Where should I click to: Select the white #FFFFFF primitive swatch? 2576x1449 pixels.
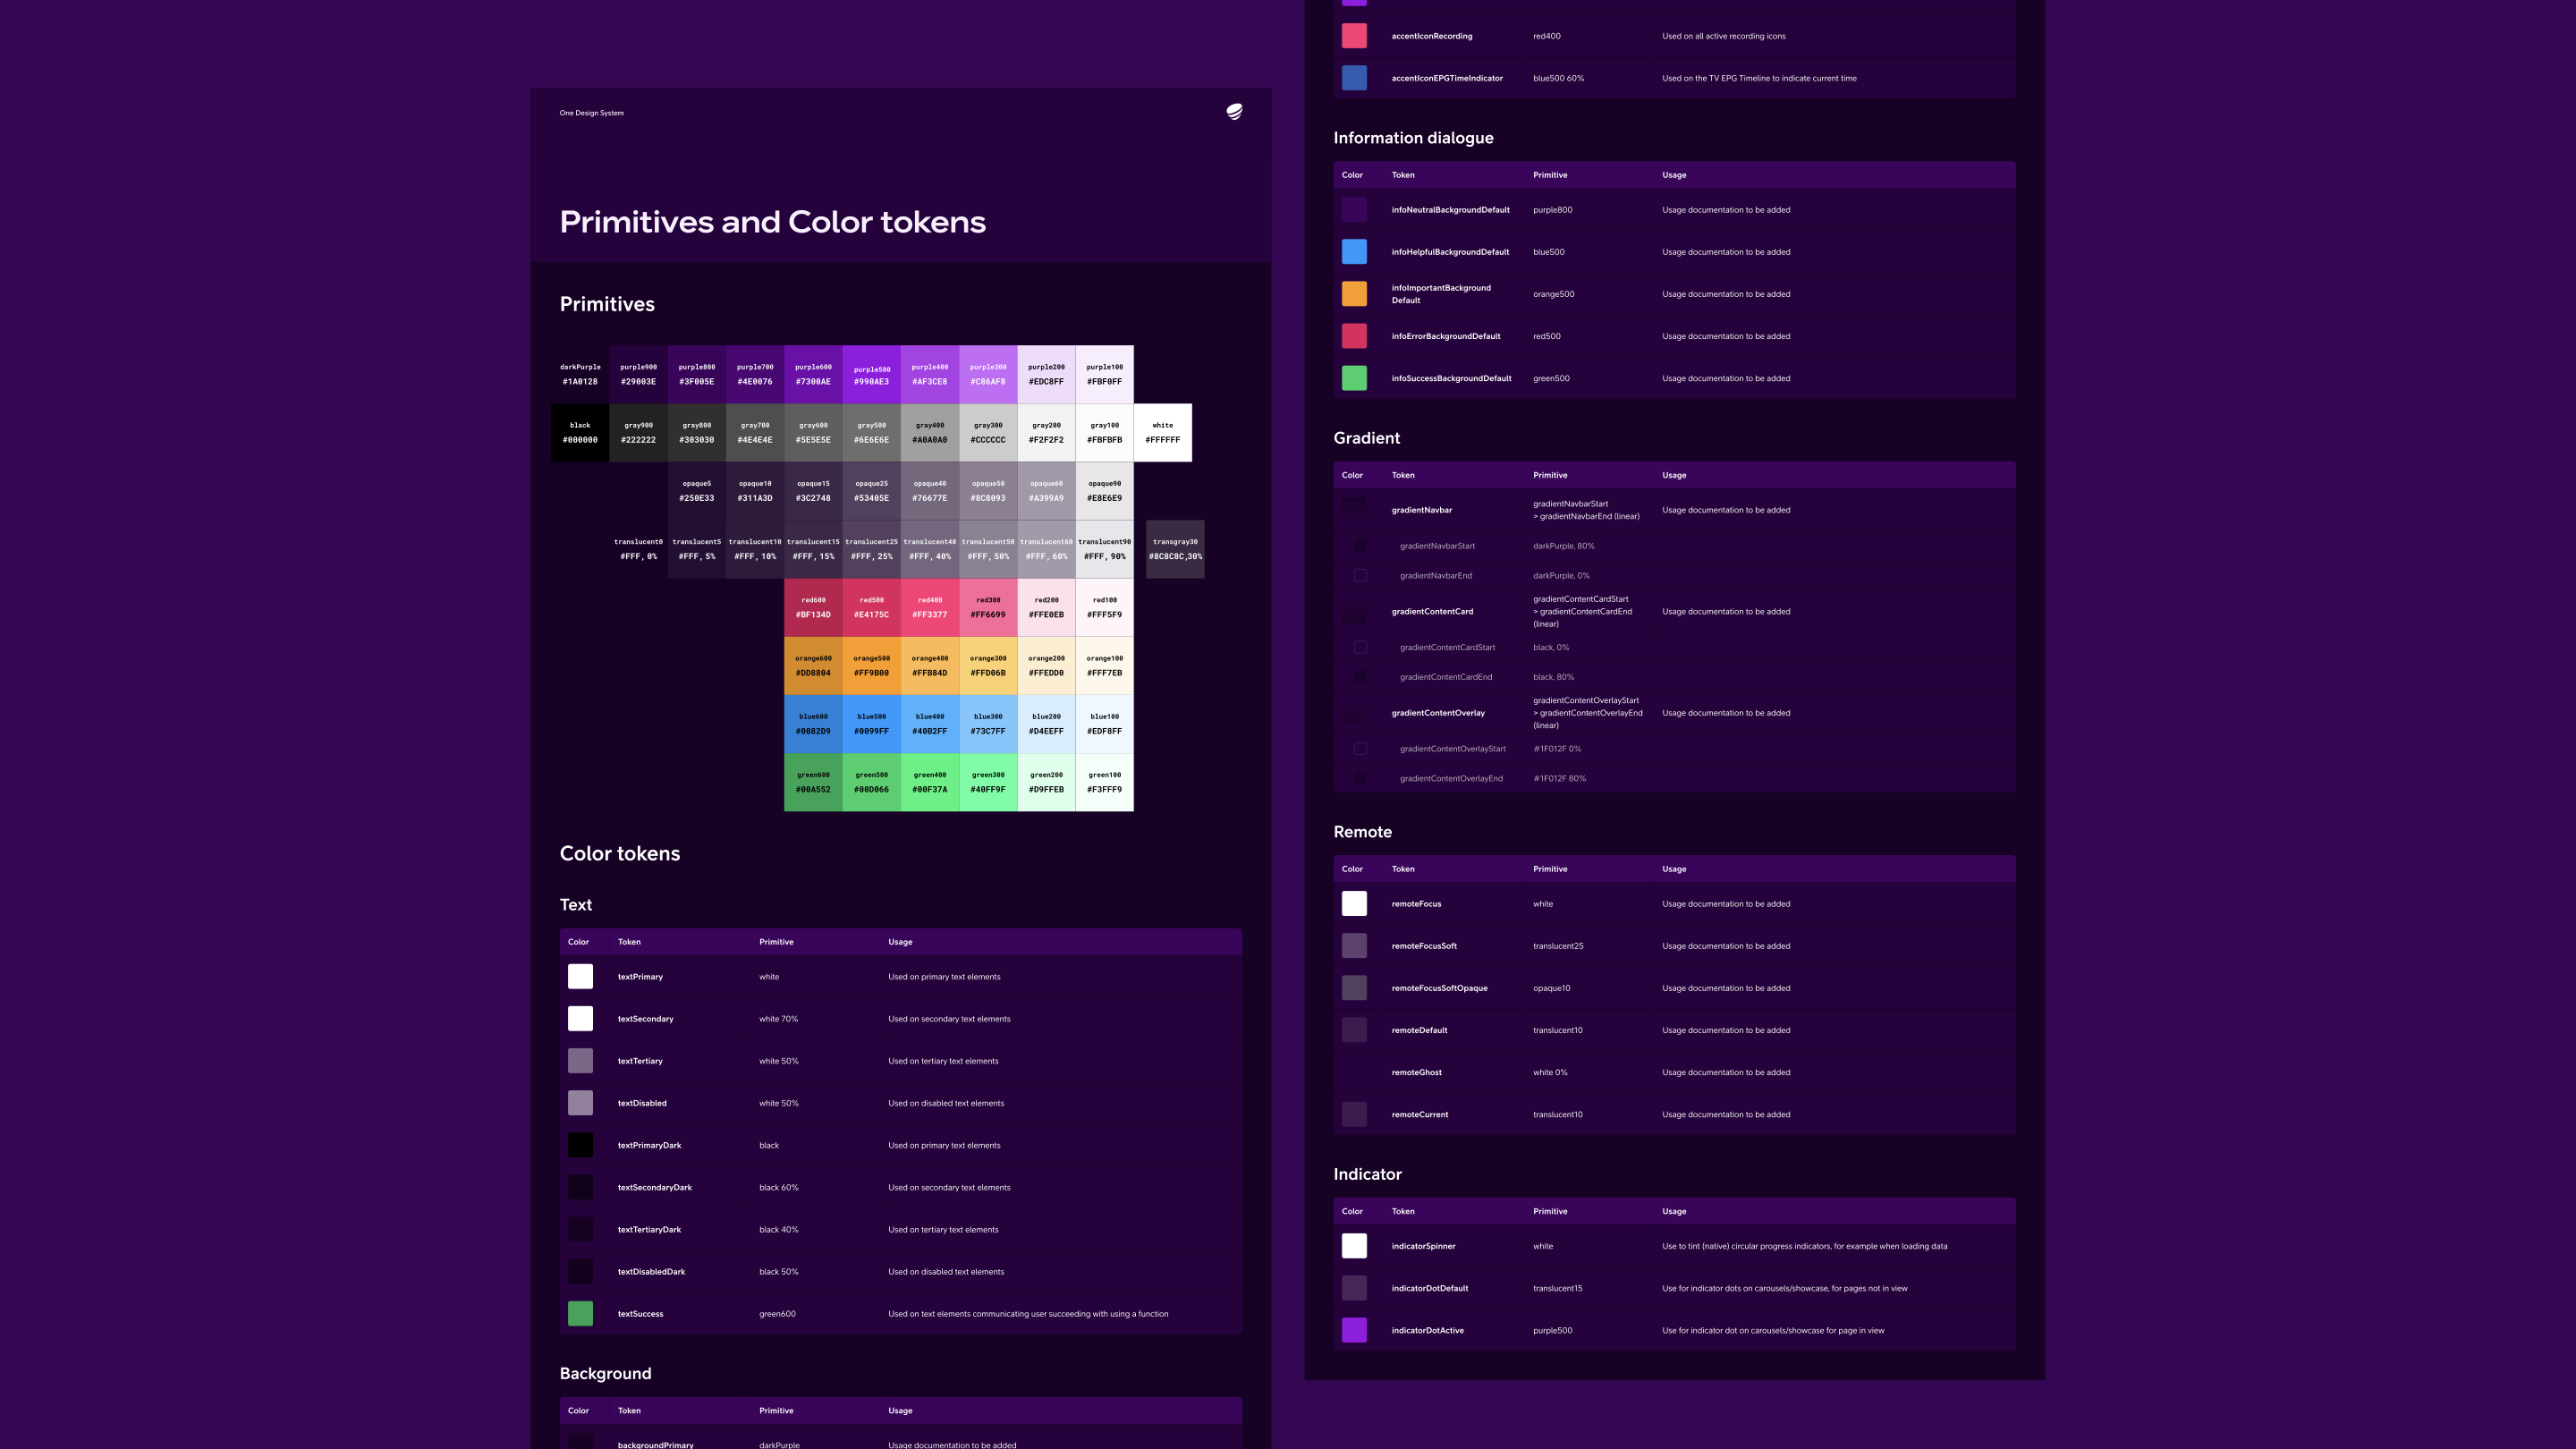click(1162, 433)
